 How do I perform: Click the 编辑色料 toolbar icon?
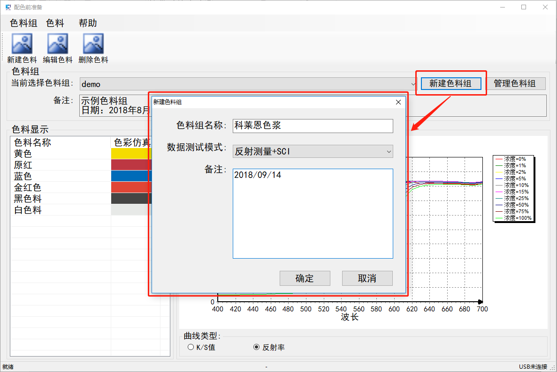(x=58, y=44)
